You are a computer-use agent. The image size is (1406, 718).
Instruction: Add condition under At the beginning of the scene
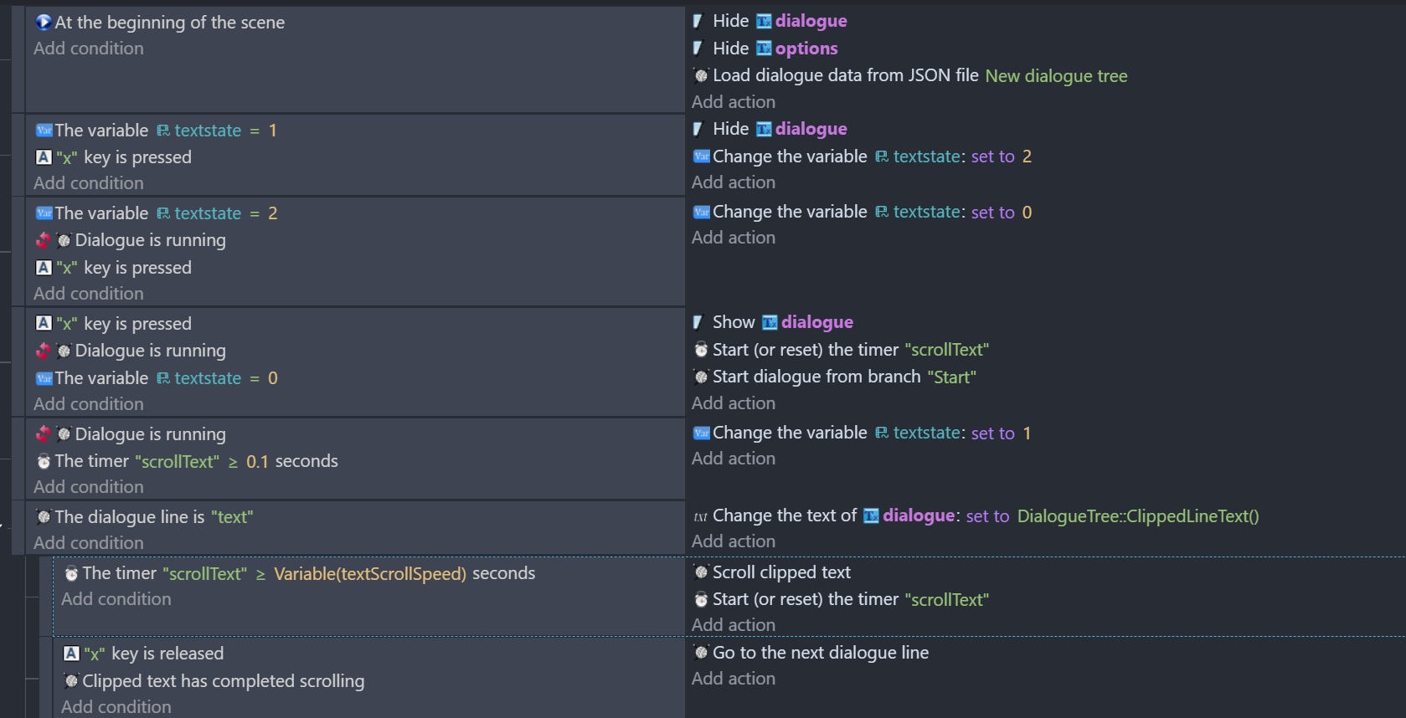click(89, 49)
